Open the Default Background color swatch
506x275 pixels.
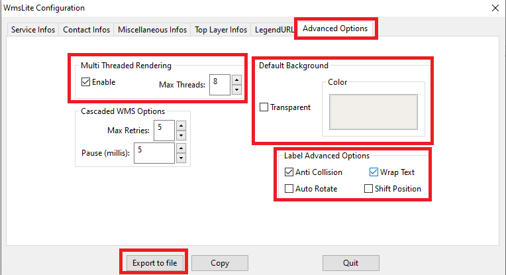click(374, 112)
